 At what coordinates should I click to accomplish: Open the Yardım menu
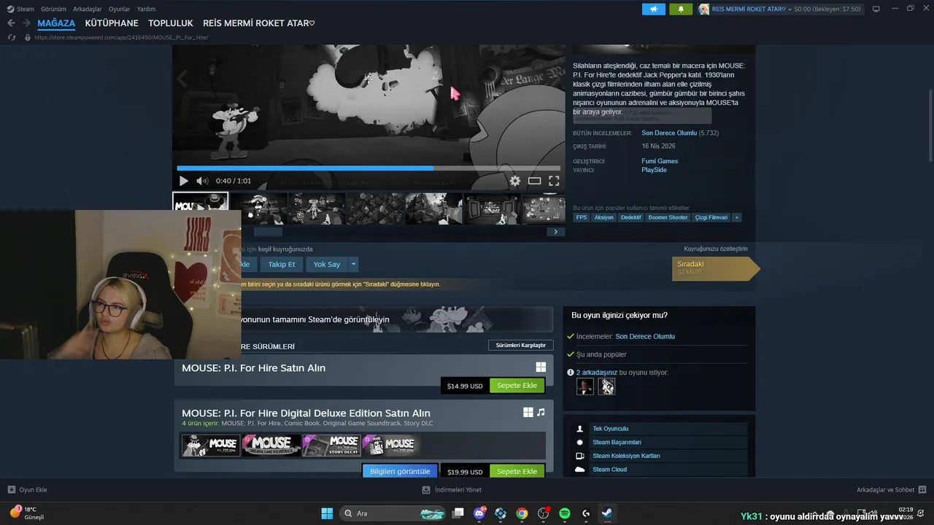[146, 9]
